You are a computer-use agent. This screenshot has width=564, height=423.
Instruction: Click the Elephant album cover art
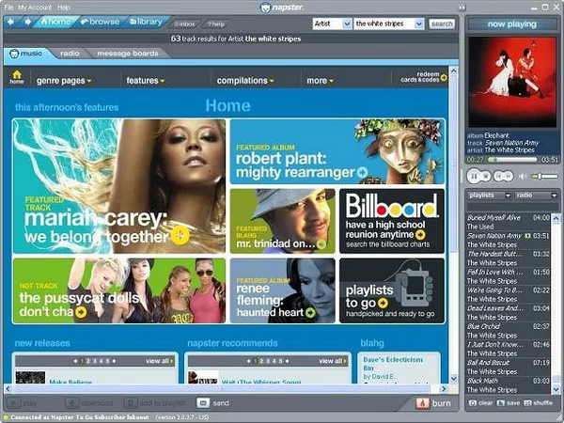[x=512, y=82]
